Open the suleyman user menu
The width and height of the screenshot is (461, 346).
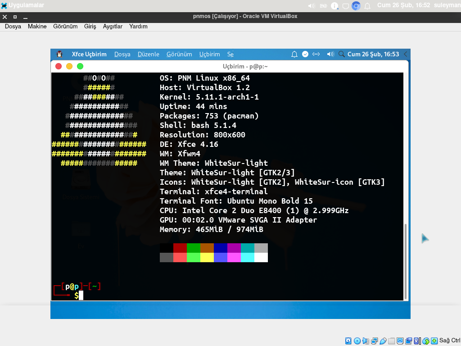pyautogui.click(x=447, y=5)
